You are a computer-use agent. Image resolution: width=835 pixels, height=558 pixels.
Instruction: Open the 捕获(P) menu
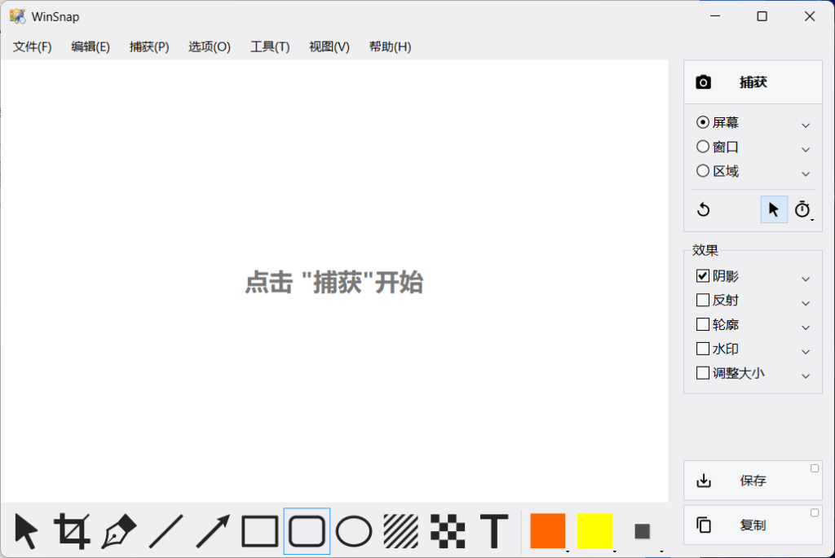point(149,46)
